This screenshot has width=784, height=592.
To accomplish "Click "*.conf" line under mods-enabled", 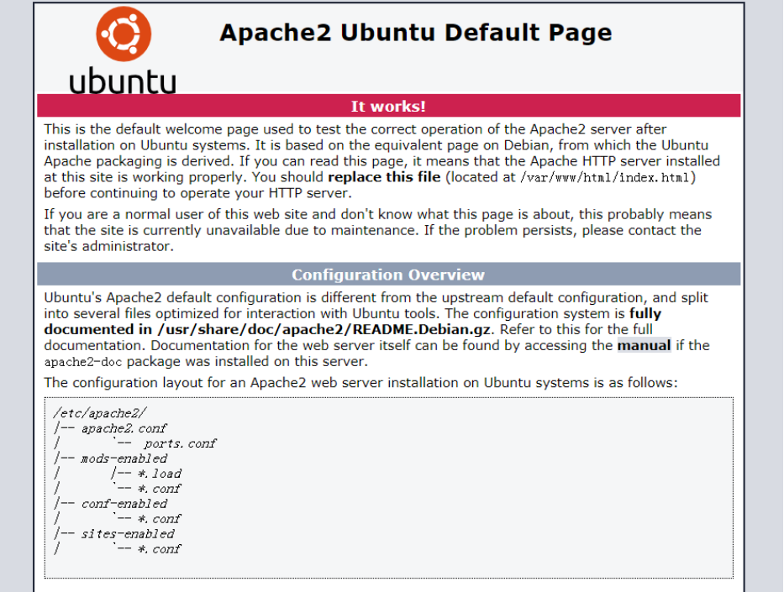I will pyautogui.click(x=160, y=488).
